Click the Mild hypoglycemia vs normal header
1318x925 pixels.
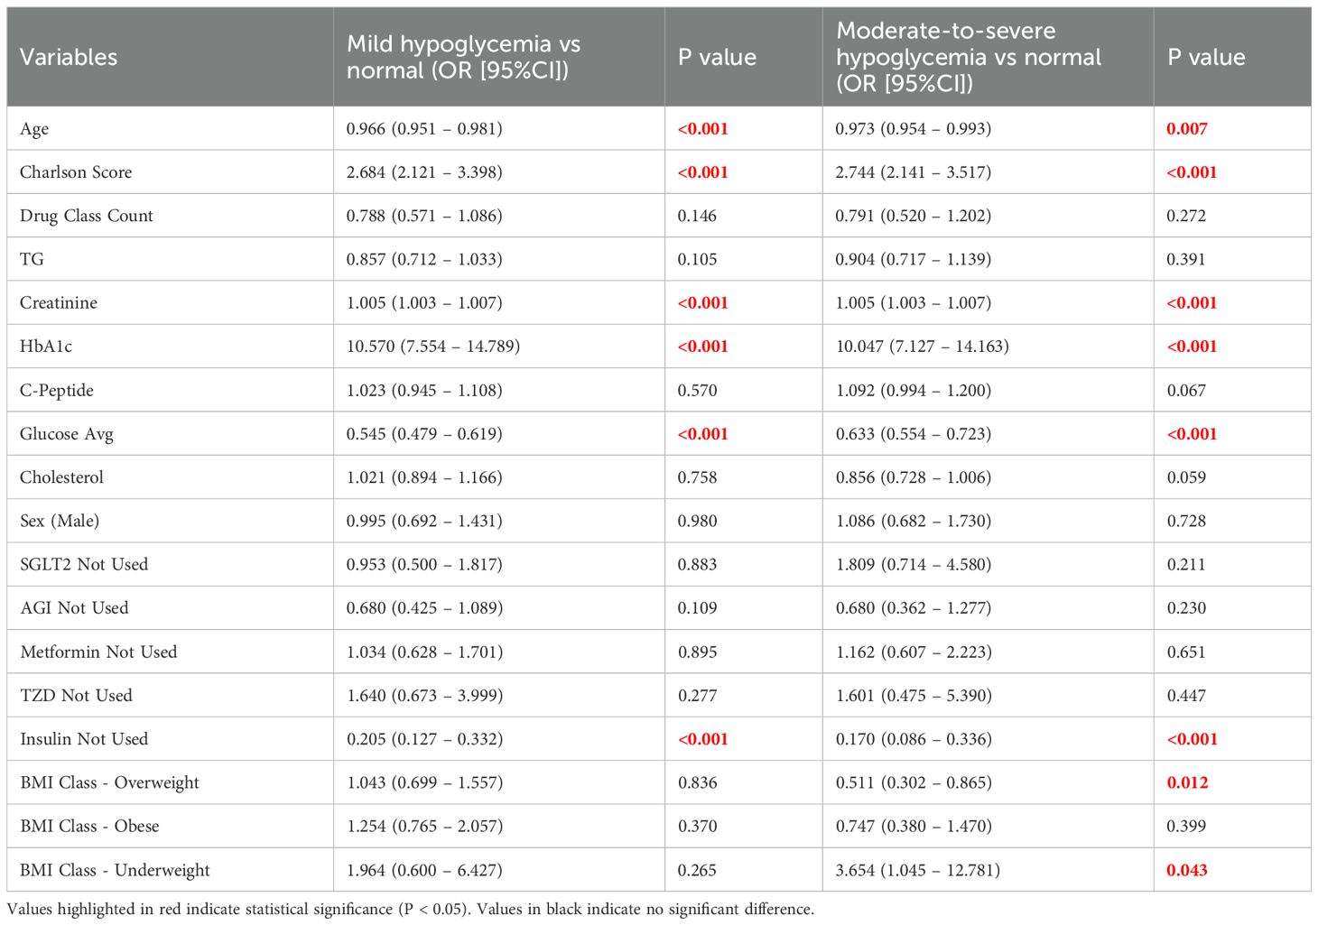pos(463,57)
